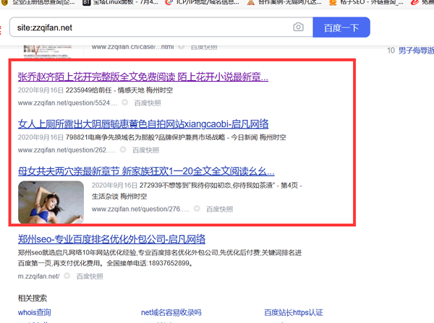Click the dropdown icon beside www.zzqifan.net/question/262

click(124, 150)
